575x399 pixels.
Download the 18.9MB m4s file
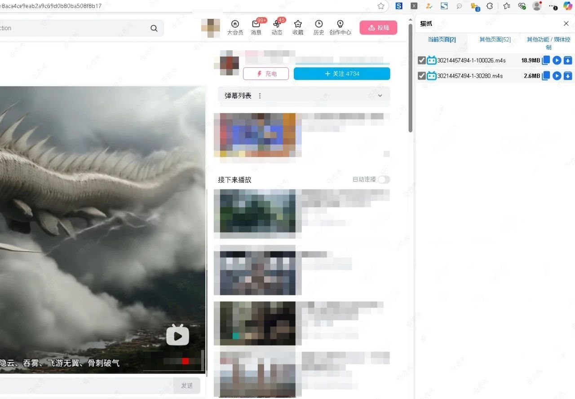tap(568, 61)
